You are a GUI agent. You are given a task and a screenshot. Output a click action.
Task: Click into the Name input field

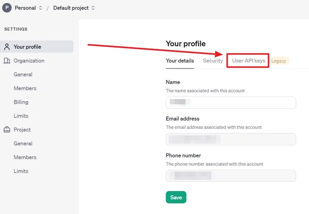click(x=230, y=102)
